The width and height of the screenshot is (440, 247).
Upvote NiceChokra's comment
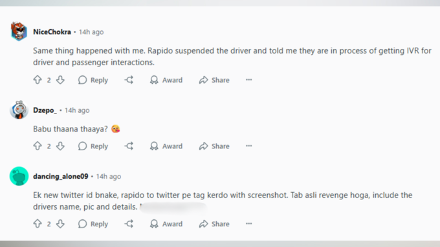pyautogui.click(x=38, y=80)
